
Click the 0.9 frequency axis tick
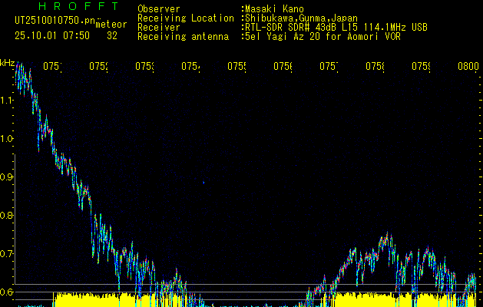tap(7, 177)
